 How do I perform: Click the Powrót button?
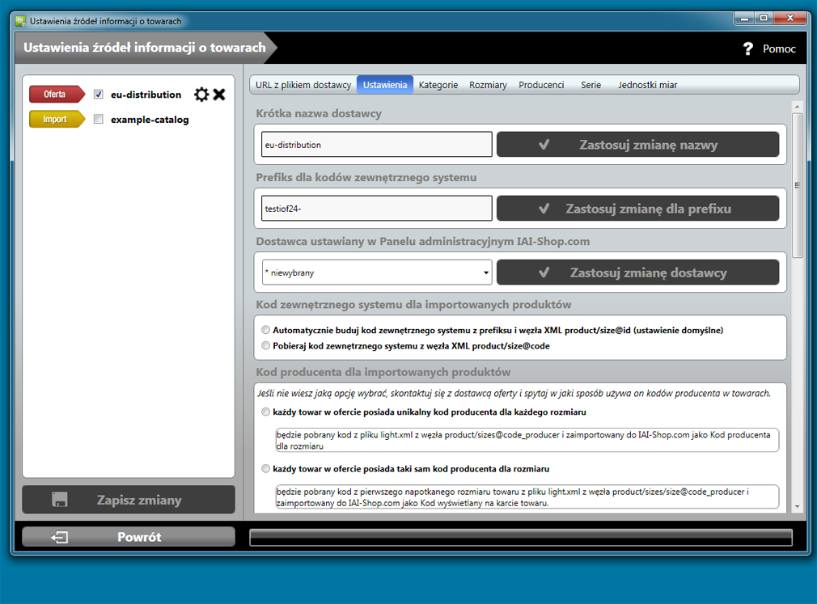click(129, 537)
